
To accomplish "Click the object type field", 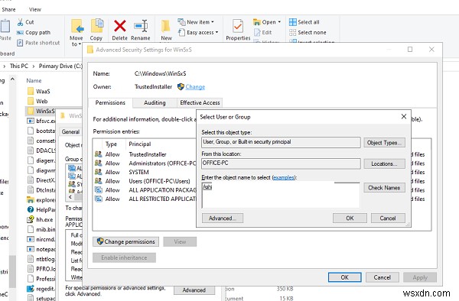I will click(x=281, y=142).
